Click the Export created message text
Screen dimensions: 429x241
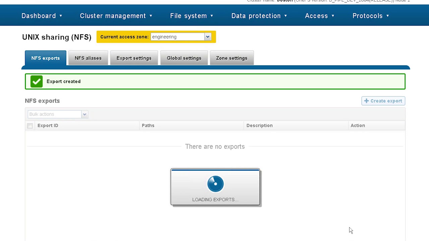pos(63,81)
